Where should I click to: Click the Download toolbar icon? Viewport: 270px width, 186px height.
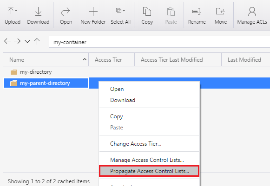(38, 11)
